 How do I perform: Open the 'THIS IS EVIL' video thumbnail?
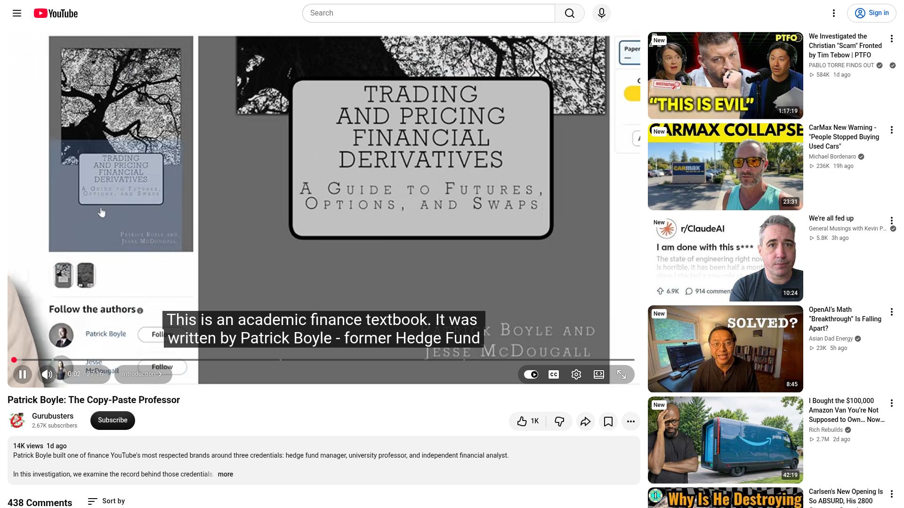(x=725, y=76)
